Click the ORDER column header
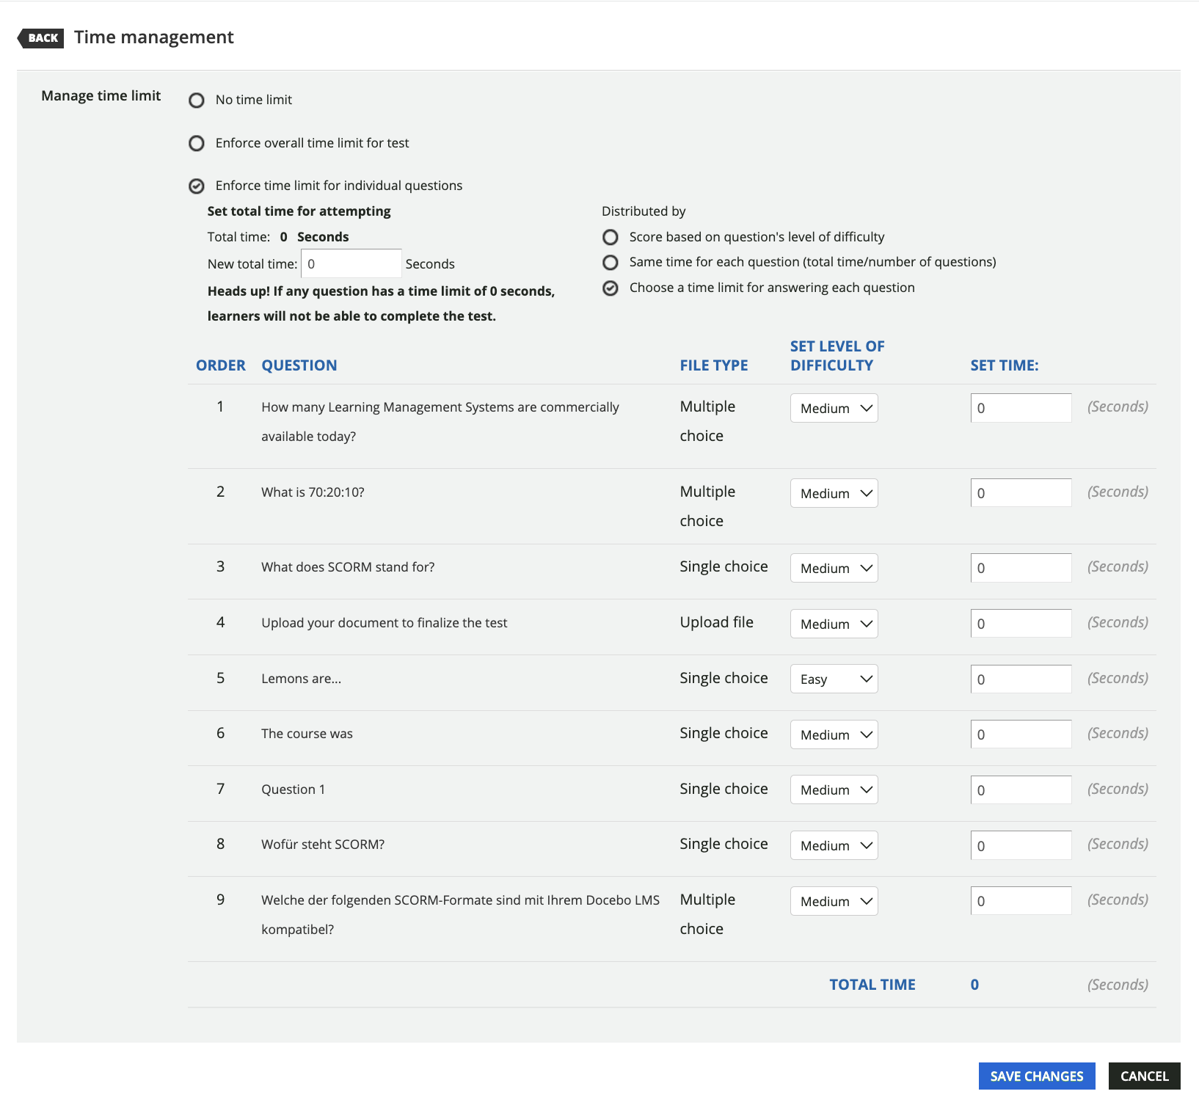This screenshot has width=1199, height=1105. pos(221,365)
